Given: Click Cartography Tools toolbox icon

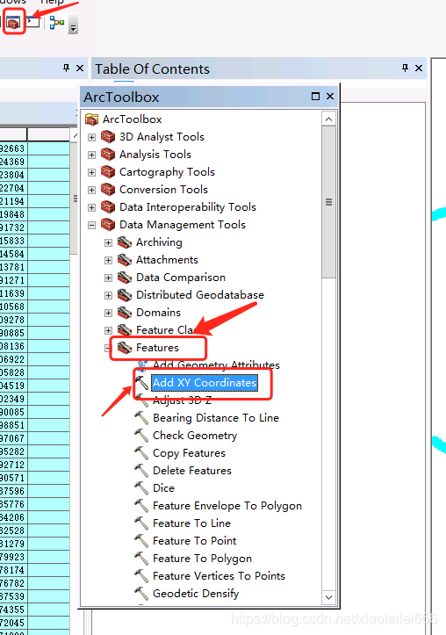Looking at the screenshot, I should [108, 172].
